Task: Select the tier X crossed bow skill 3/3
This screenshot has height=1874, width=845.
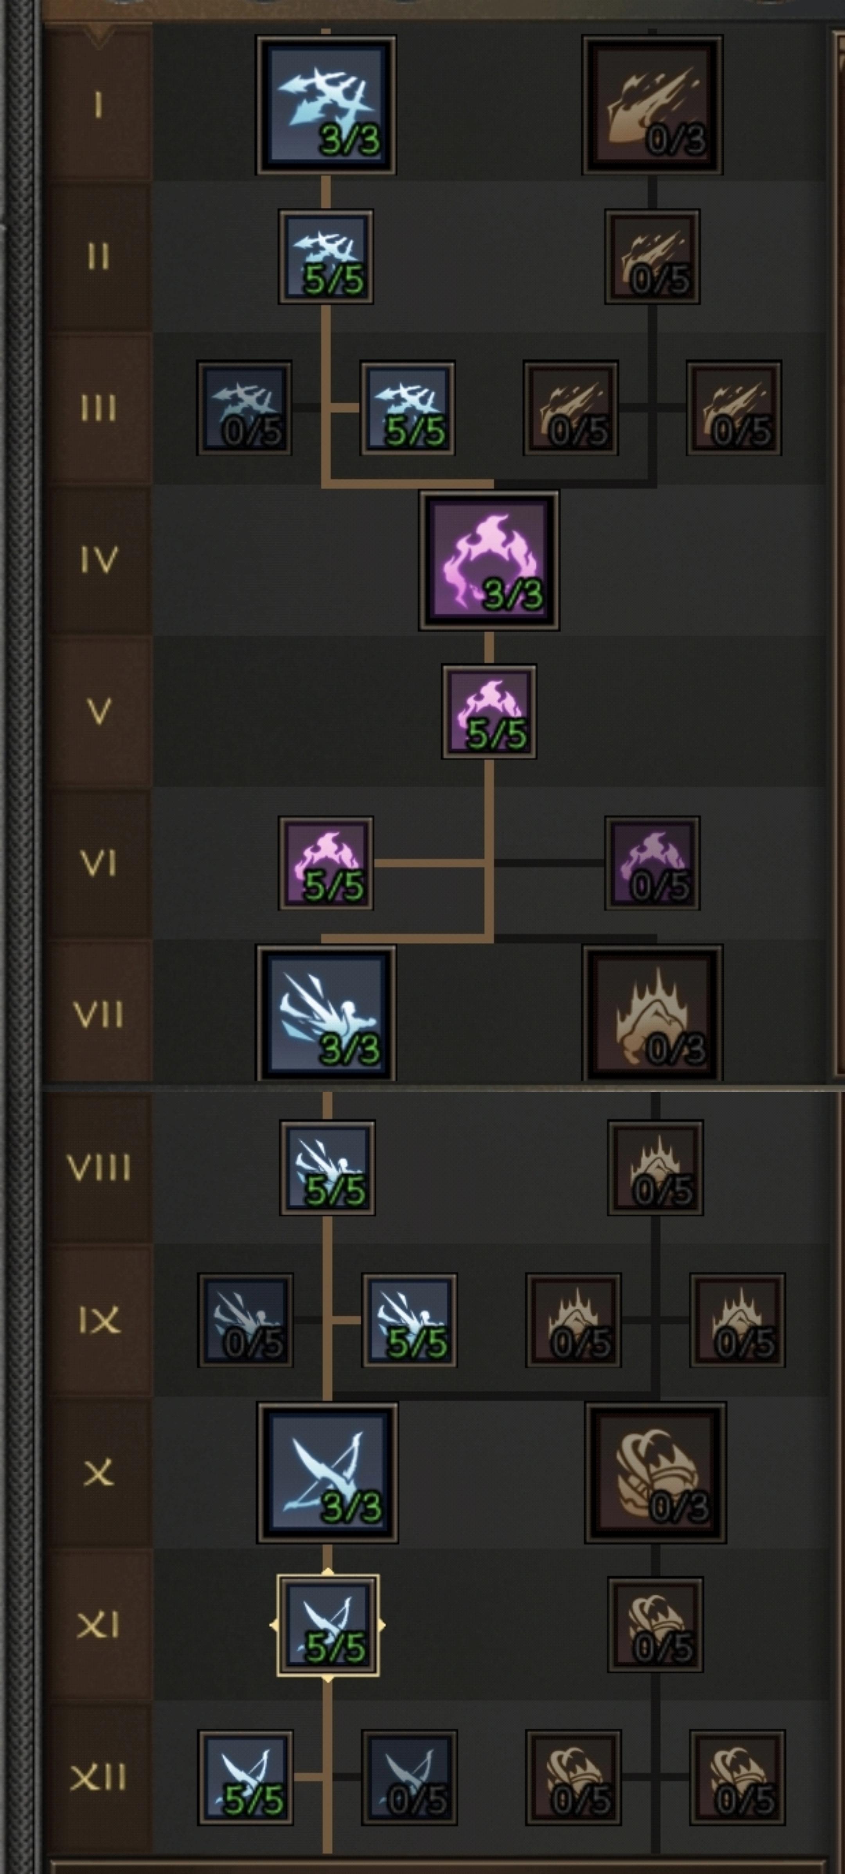Action: click(x=327, y=1473)
